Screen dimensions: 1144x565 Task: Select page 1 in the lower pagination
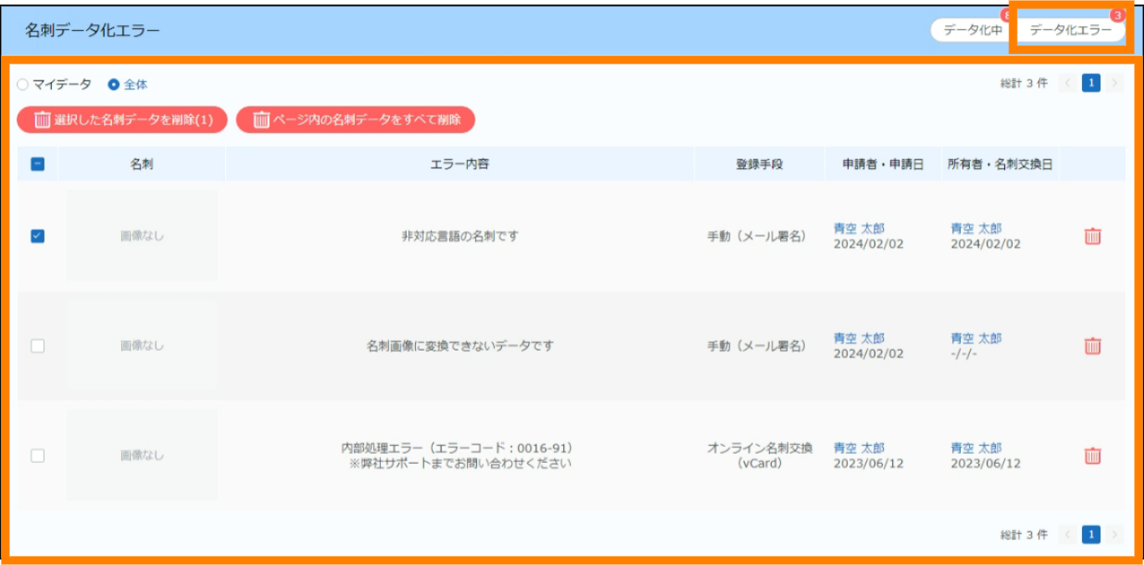tap(1091, 534)
